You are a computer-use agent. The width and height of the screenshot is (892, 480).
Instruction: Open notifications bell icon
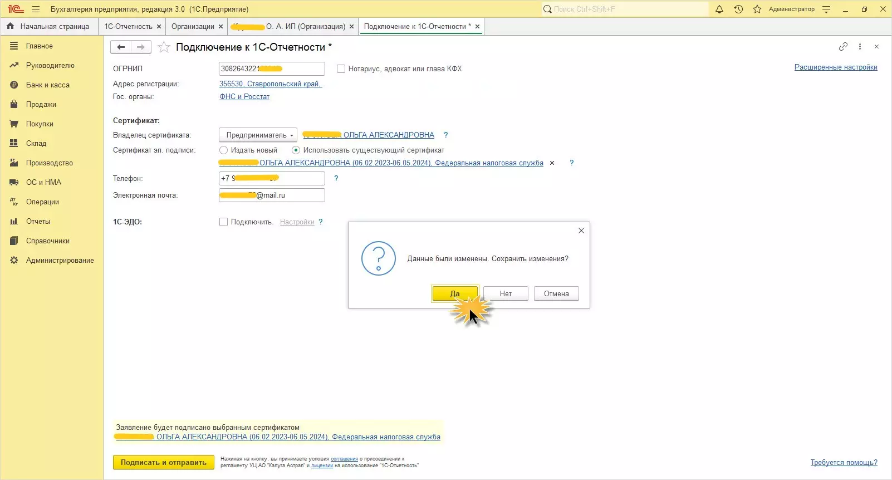719,9
